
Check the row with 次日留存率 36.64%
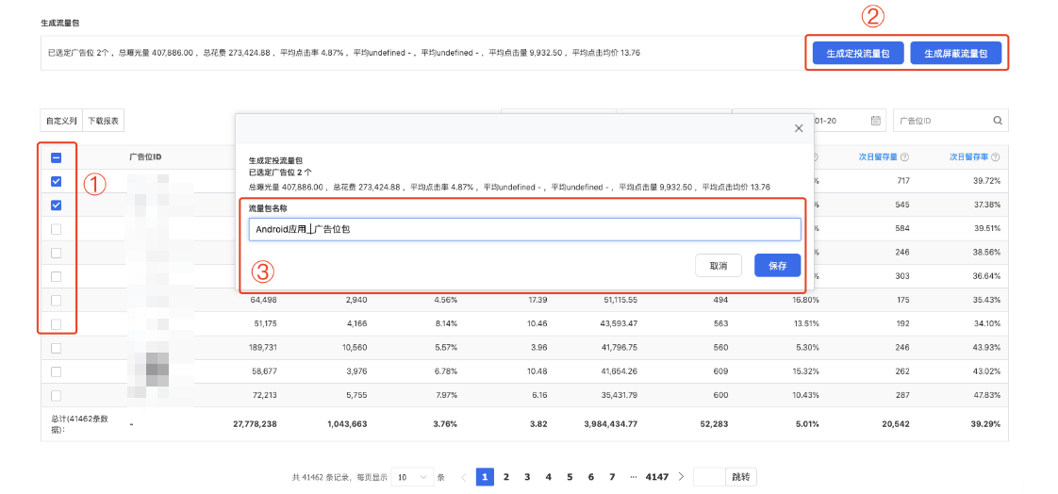point(56,276)
